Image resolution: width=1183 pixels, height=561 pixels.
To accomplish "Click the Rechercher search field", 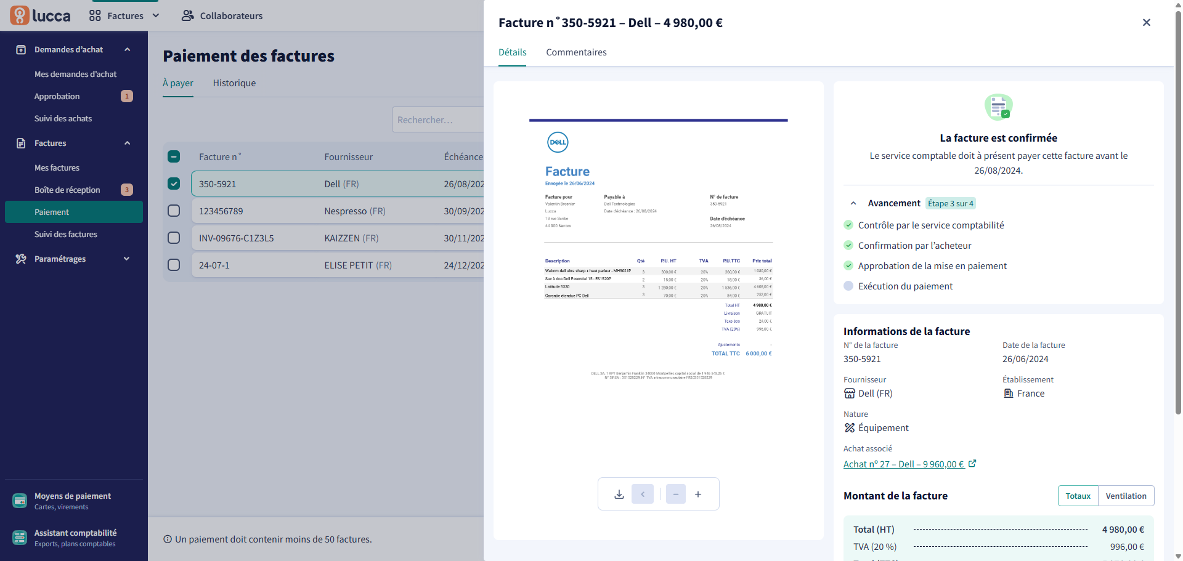I will (x=437, y=119).
